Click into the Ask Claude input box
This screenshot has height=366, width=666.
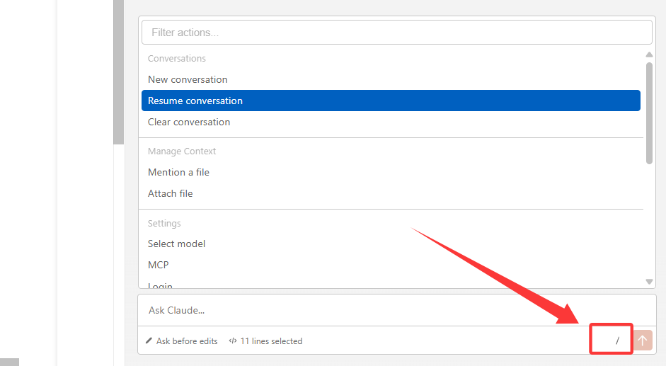pos(396,310)
